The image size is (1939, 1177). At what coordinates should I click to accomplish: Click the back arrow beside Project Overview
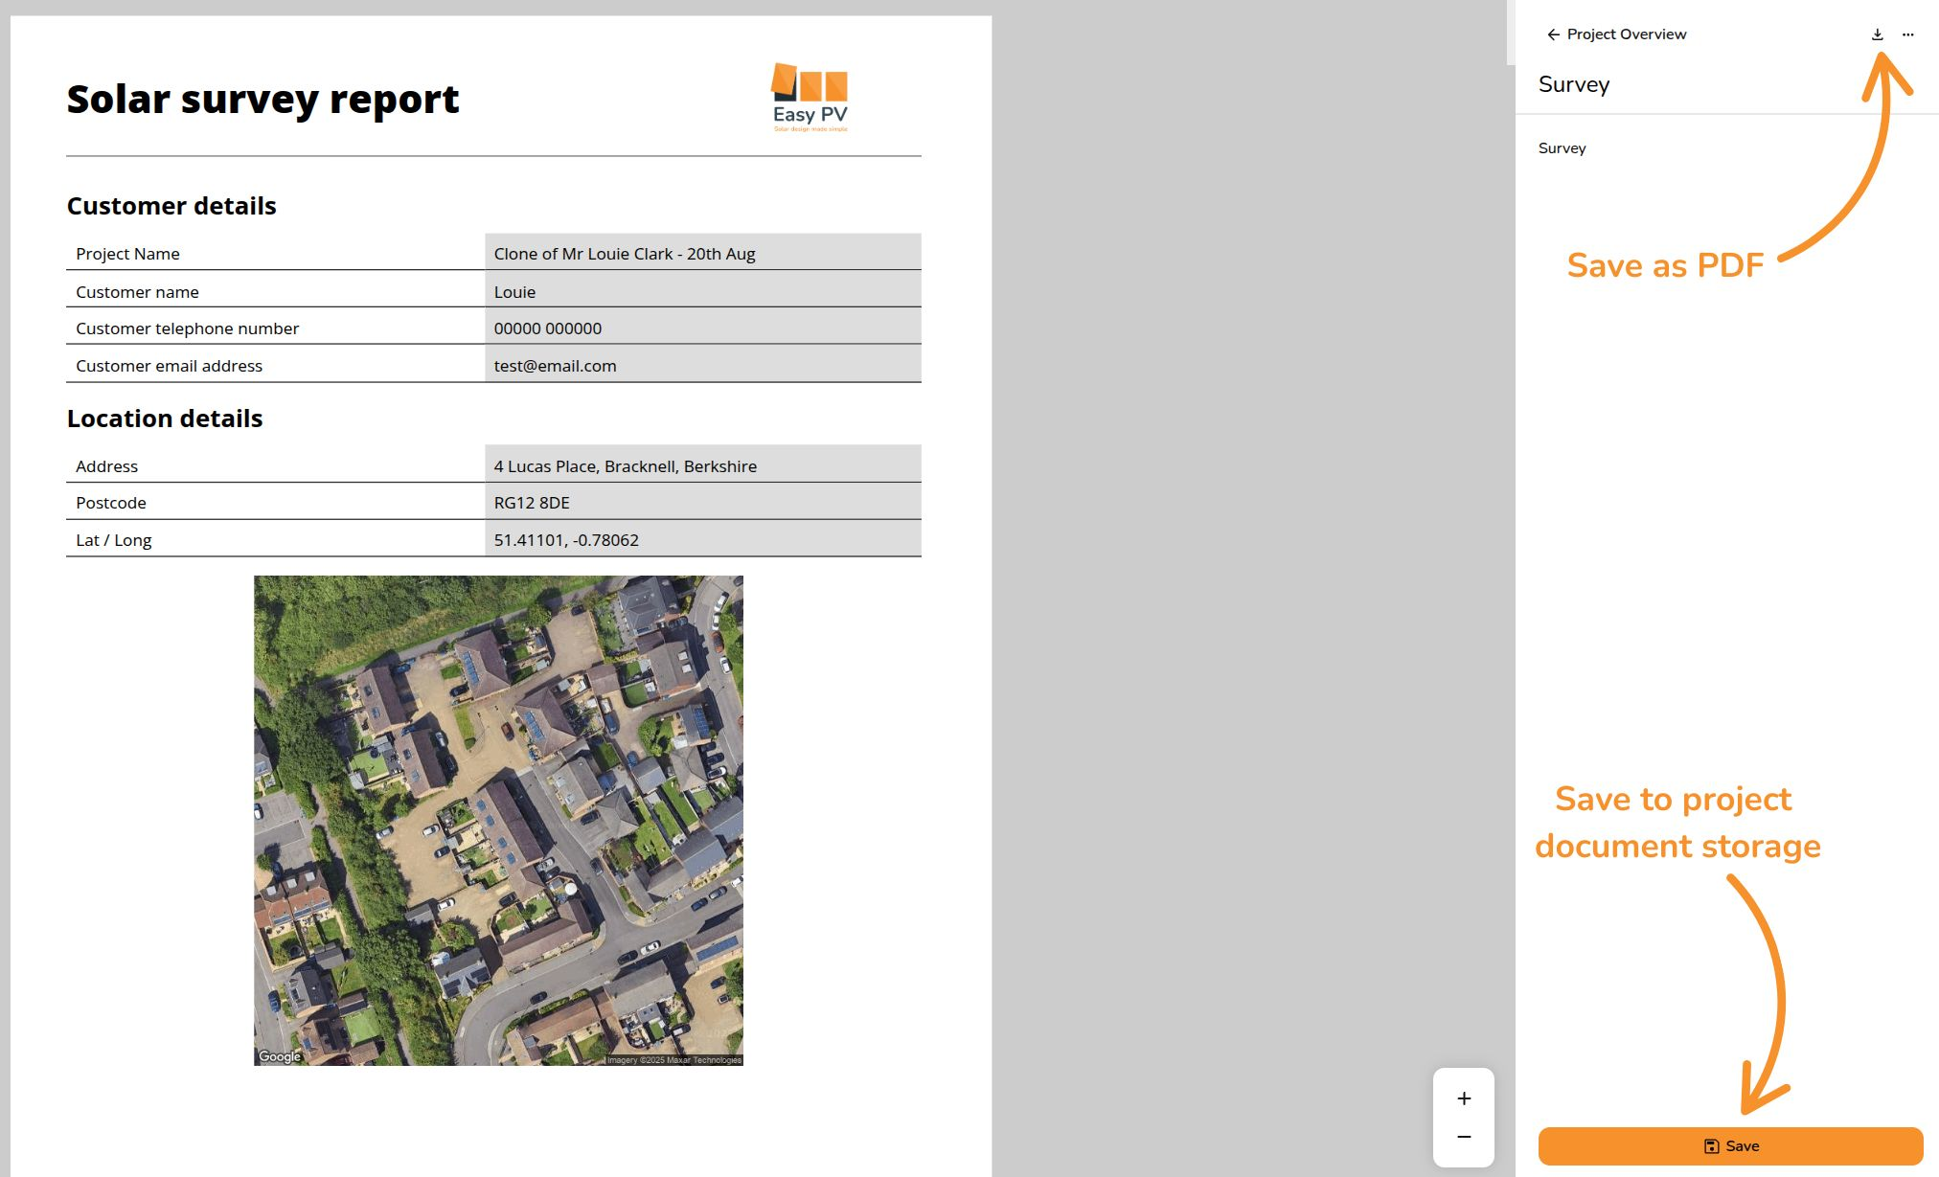tap(1553, 34)
